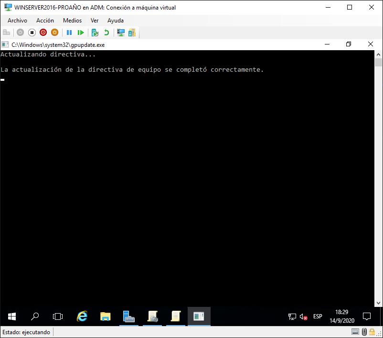Open the Medios menu

[72, 21]
